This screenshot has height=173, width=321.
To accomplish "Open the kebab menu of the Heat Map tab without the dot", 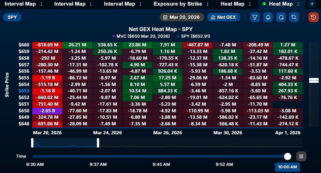I will [x=250, y=4].
